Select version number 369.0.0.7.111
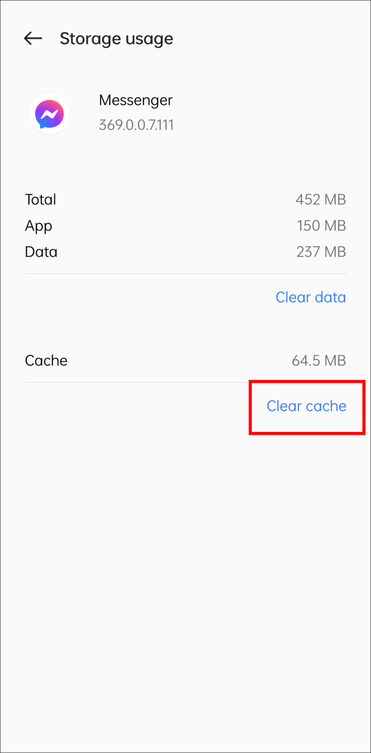 tap(136, 125)
